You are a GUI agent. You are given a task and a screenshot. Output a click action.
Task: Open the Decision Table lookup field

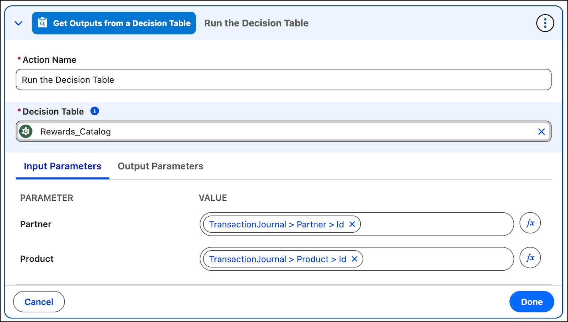point(283,132)
